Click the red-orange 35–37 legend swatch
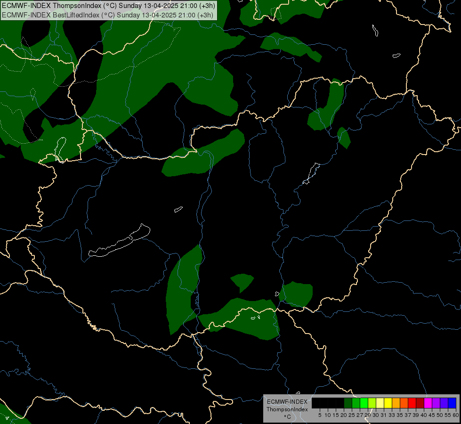The image size is (461, 424). [404, 403]
